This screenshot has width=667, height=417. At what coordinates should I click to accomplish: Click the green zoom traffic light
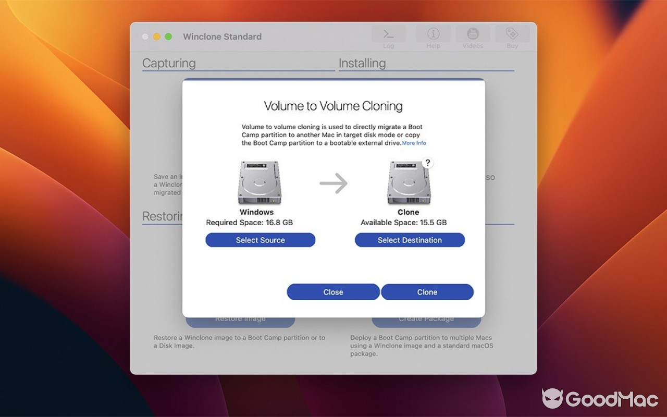167,36
